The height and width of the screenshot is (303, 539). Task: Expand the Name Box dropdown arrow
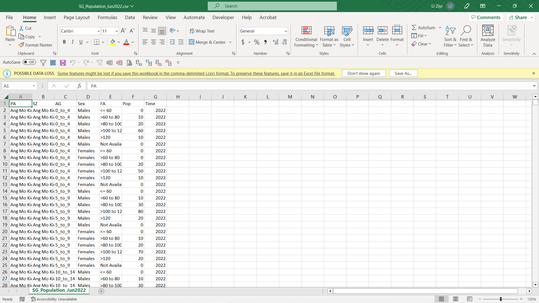point(34,86)
